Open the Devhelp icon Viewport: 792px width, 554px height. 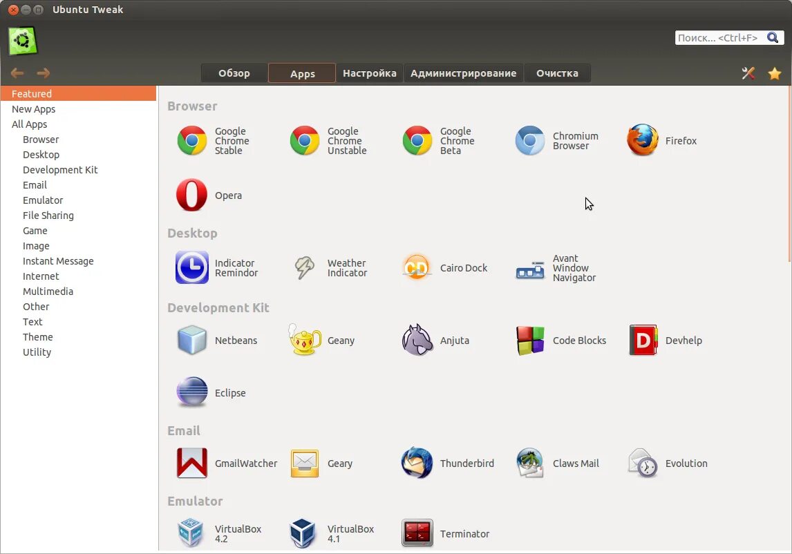pyautogui.click(x=643, y=340)
